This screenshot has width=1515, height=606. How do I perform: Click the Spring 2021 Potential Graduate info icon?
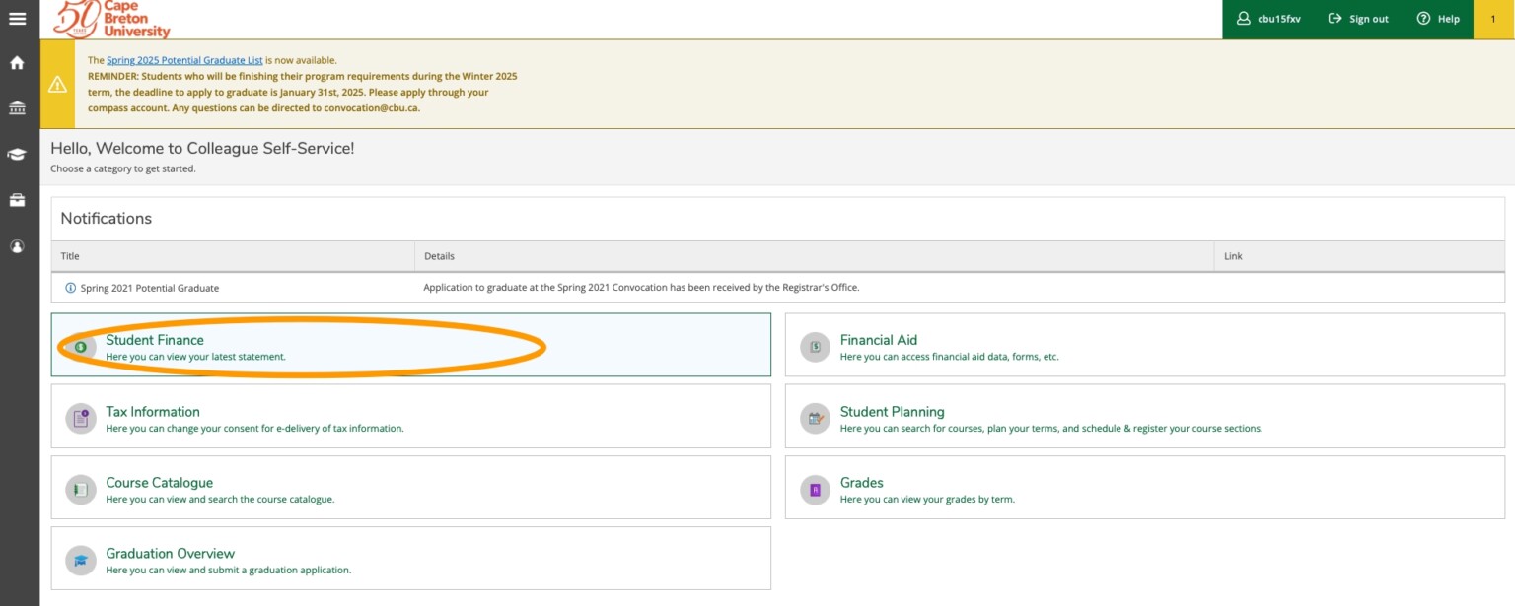coord(70,288)
